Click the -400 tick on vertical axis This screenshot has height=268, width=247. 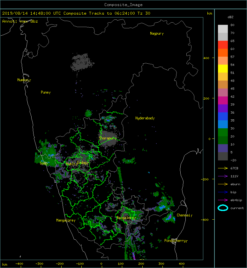pos(205,220)
